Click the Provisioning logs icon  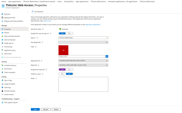(2, 91)
